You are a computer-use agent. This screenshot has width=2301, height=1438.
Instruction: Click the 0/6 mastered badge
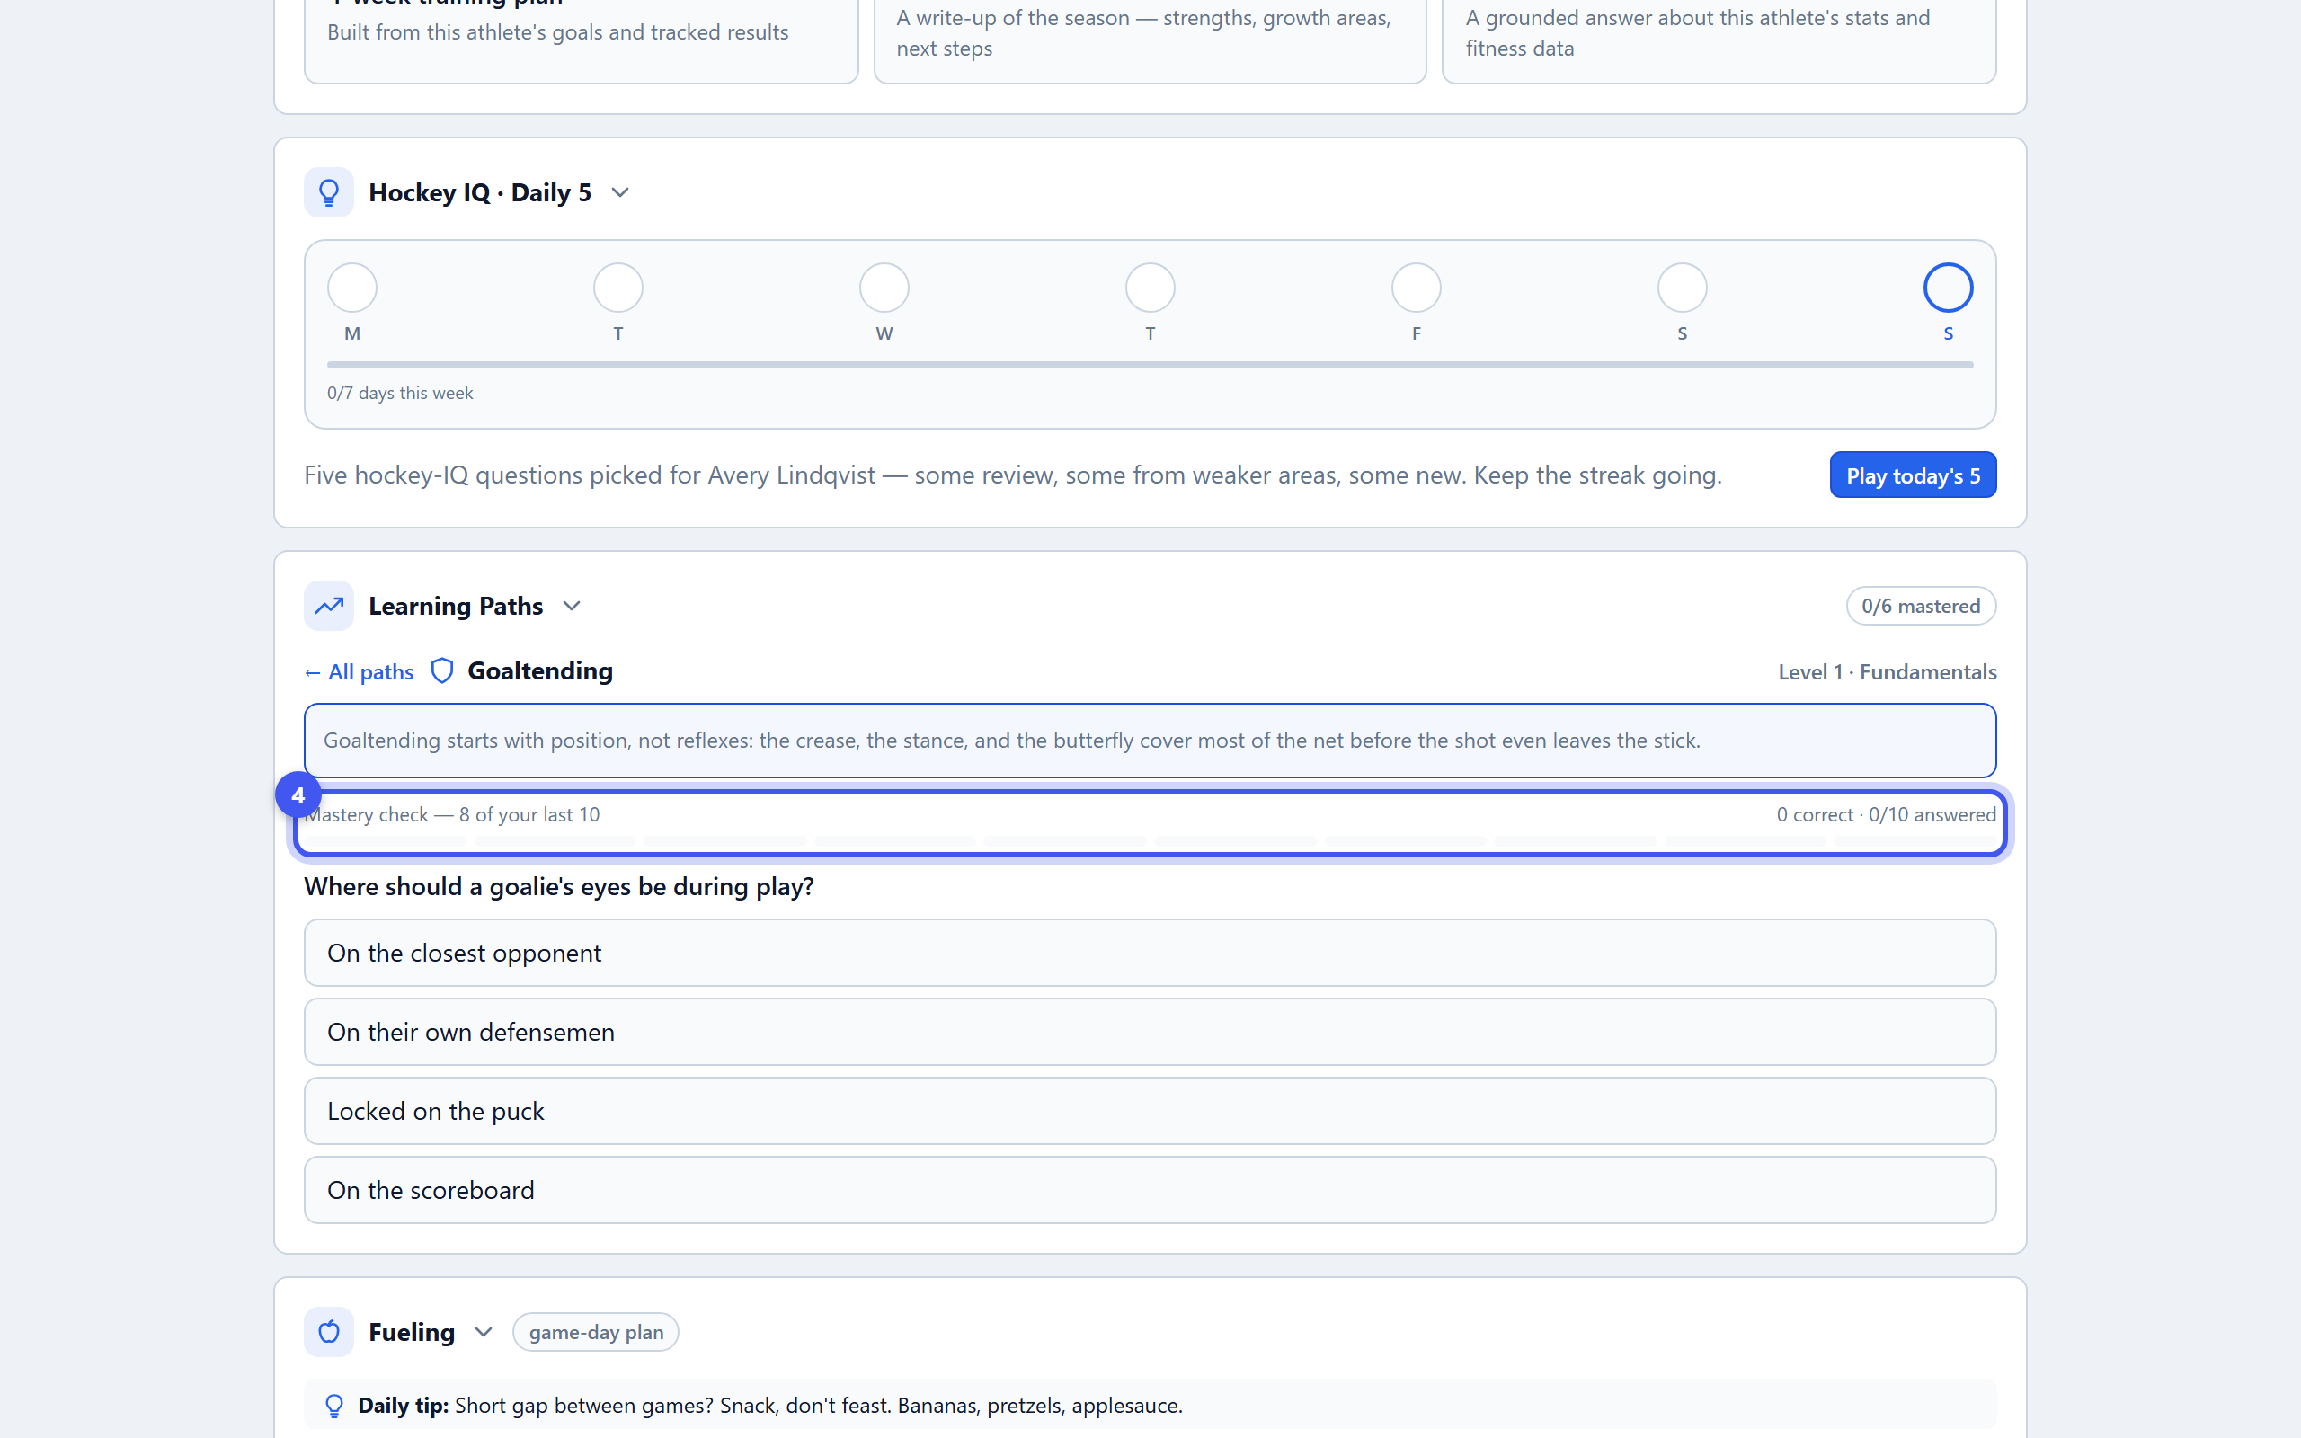point(1921,606)
